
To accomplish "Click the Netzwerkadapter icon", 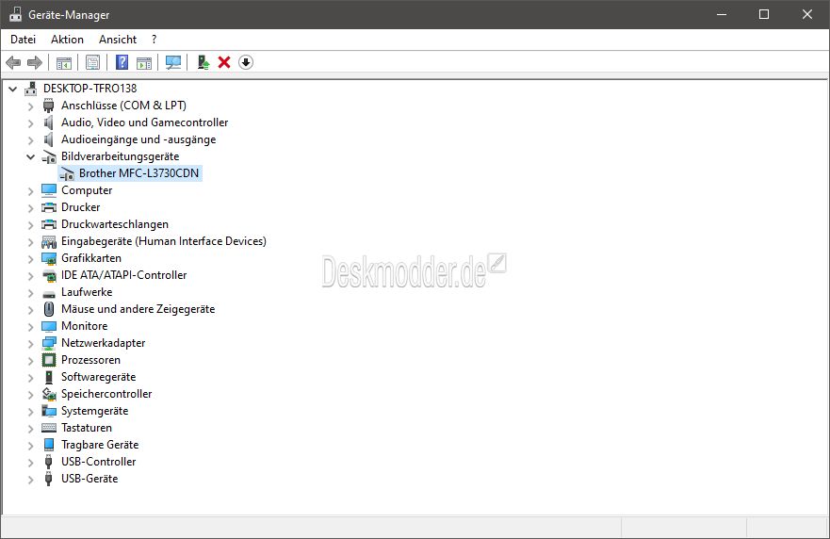I will pos(49,343).
